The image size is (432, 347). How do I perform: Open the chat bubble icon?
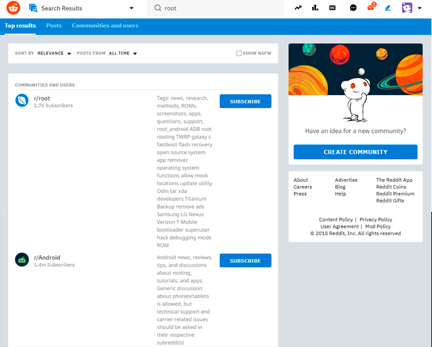click(x=353, y=8)
